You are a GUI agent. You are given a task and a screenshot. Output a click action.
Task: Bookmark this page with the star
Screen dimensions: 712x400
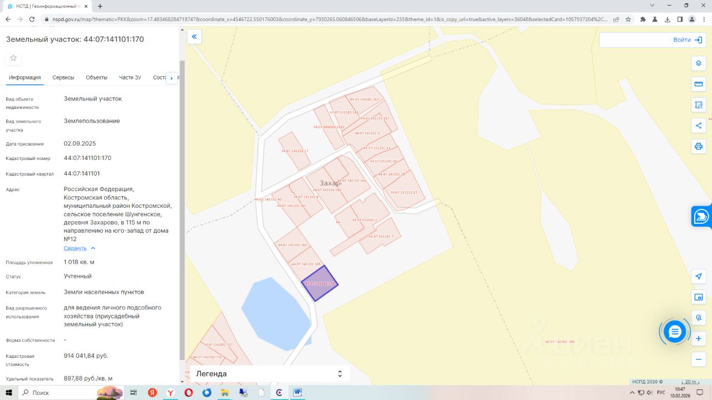pos(628,19)
